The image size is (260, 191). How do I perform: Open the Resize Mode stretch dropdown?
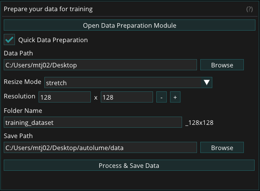124,83
